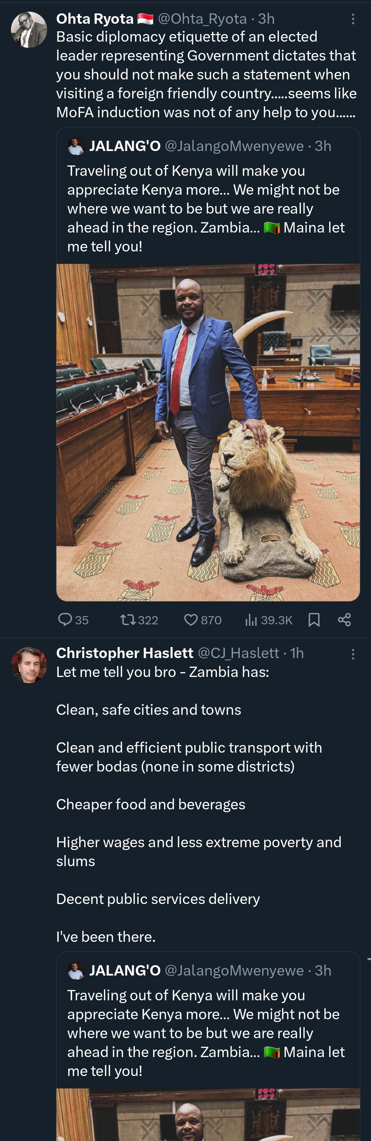Visit the @CJ_Haslett profile handle

coord(238,653)
